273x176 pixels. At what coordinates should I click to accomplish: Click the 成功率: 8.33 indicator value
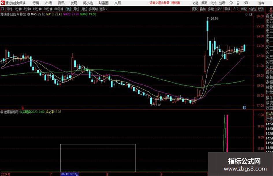[x=53, y=112]
